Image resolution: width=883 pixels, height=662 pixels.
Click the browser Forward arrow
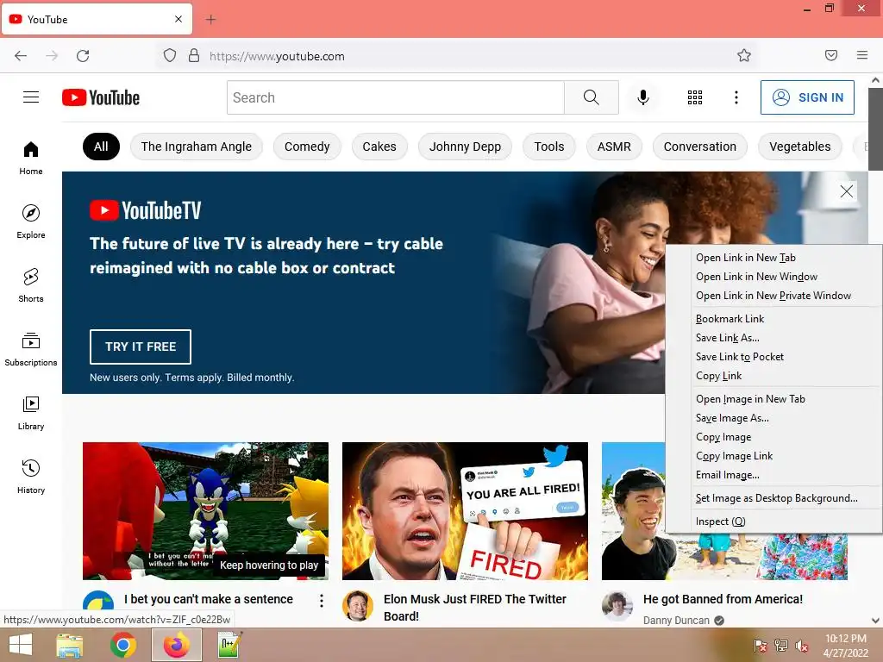tap(52, 56)
